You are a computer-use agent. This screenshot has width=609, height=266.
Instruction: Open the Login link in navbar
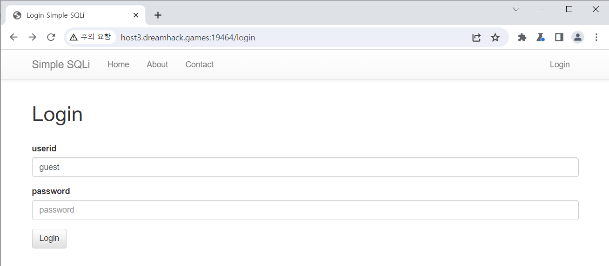click(x=560, y=65)
